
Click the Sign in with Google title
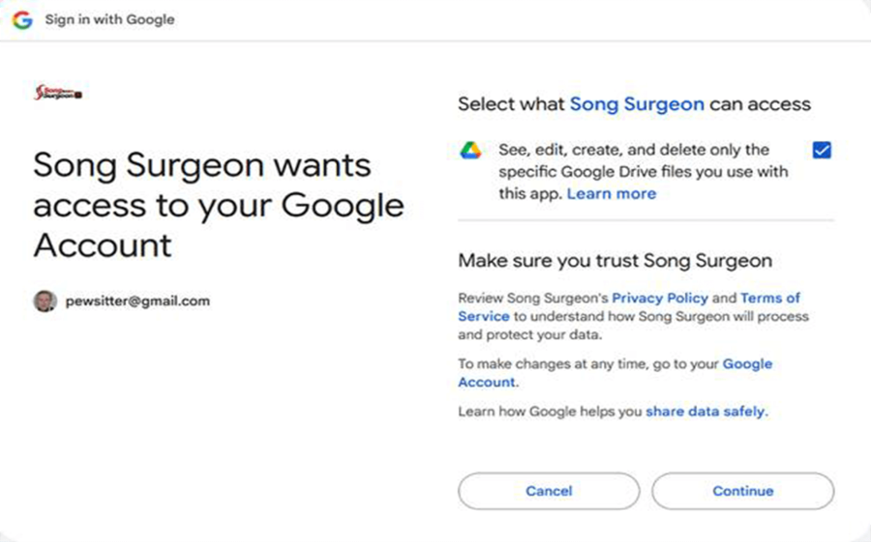tap(109, 19)
